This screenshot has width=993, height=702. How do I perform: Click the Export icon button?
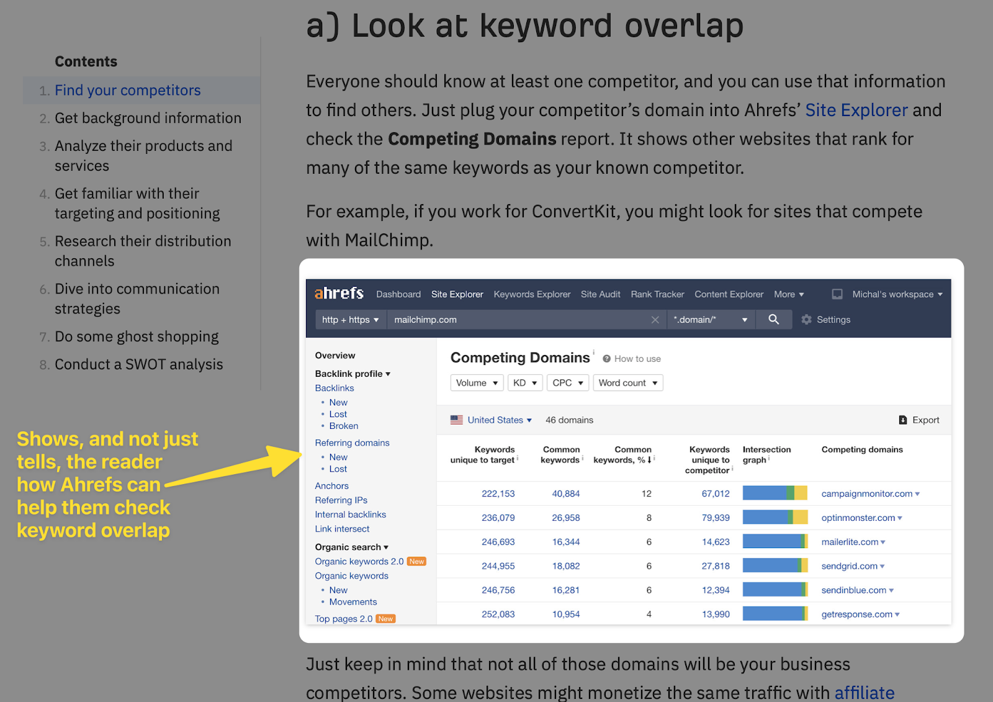(904, 420)
